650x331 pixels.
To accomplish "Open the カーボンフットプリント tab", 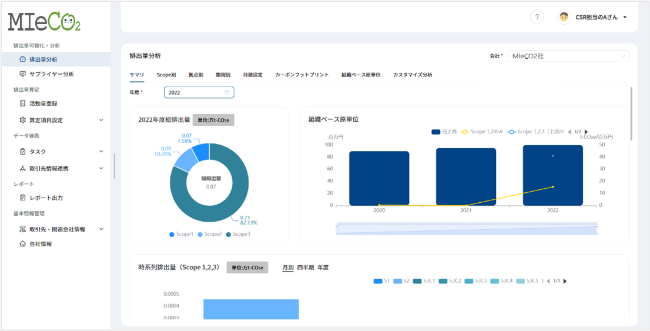I will click(x=301, y=75).
